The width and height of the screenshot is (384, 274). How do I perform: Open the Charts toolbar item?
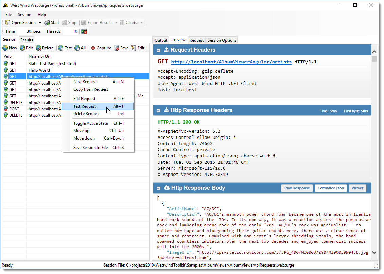pos(129,23)
